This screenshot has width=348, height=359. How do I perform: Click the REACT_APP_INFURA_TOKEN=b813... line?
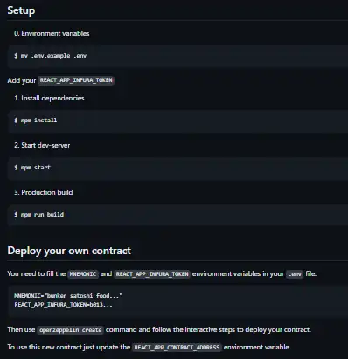(63, 305)
